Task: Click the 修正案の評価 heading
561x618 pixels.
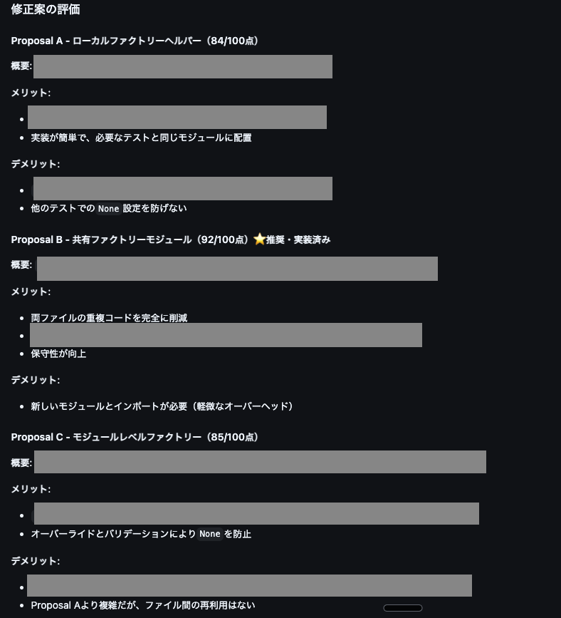Action: pos(46,9)
